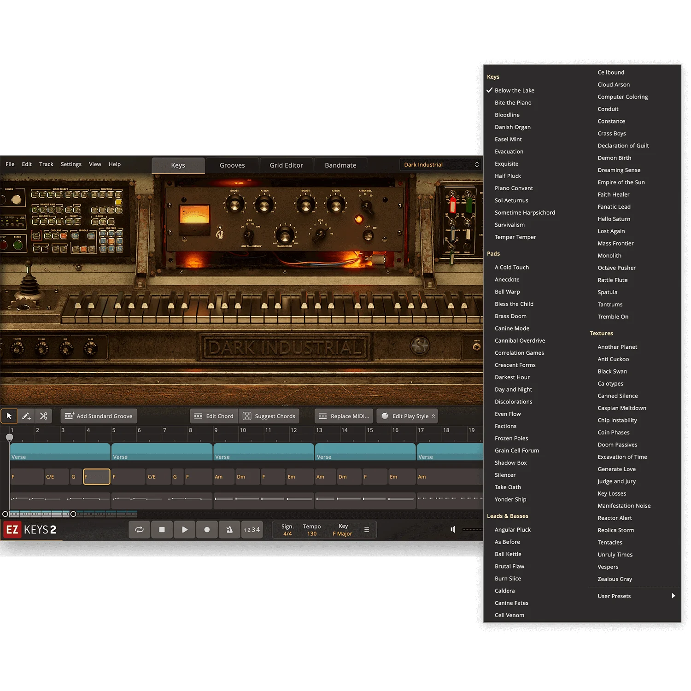The height and width of the screenshot is (691, 691).
Task: Choose the Bite the Piano preset
Action: [513, 103]
